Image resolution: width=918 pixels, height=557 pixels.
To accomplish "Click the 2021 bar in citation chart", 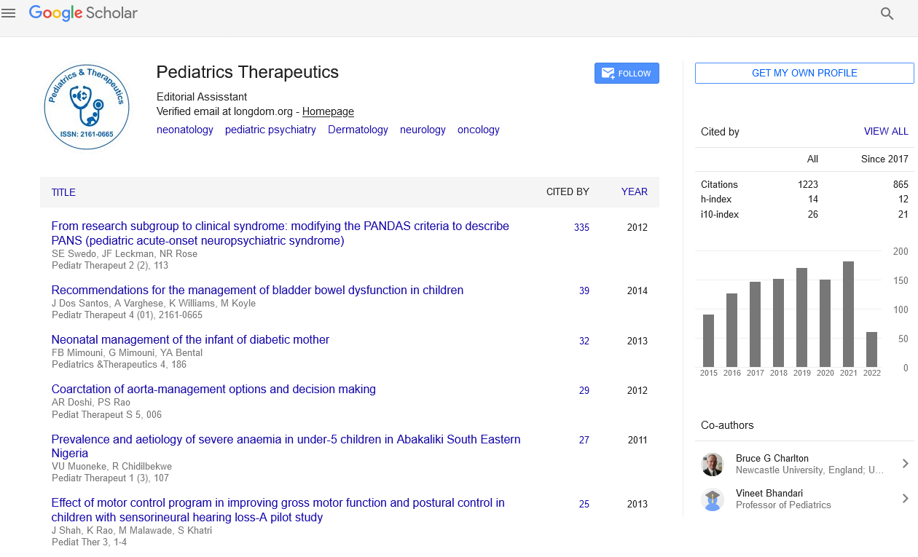I will 848,314.
